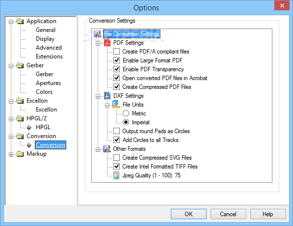Click the Jpeg Quality picture icon
Image resolution: width=293 pixels, height=226 pixels.
[116, 175]
